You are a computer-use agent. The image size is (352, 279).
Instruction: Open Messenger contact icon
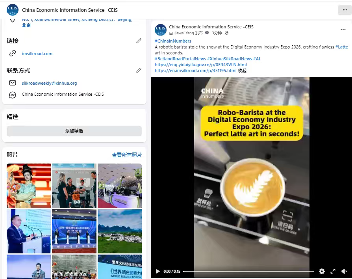click(13, 95)
